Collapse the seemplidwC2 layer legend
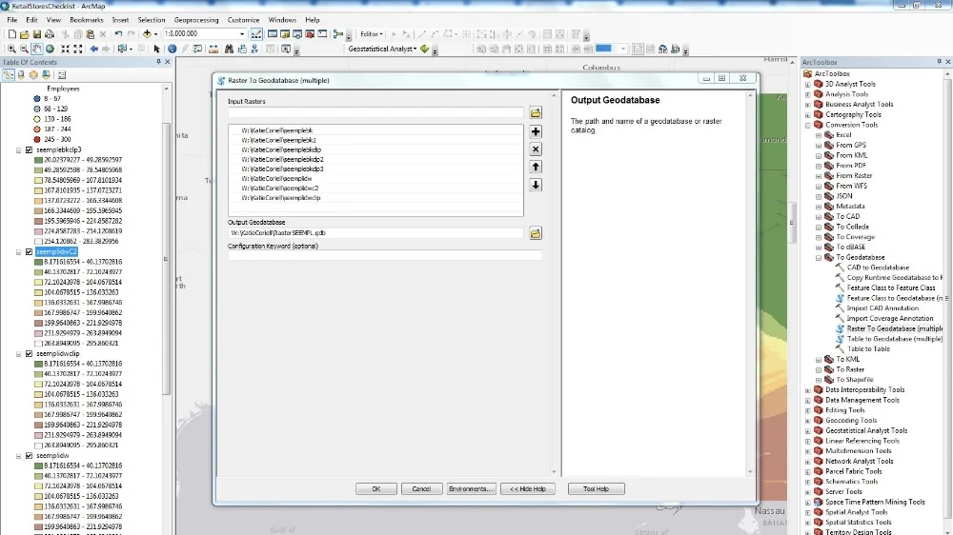The height and width of the screenshot is (535, 953). pyautogui.click(x=18, y=252)
